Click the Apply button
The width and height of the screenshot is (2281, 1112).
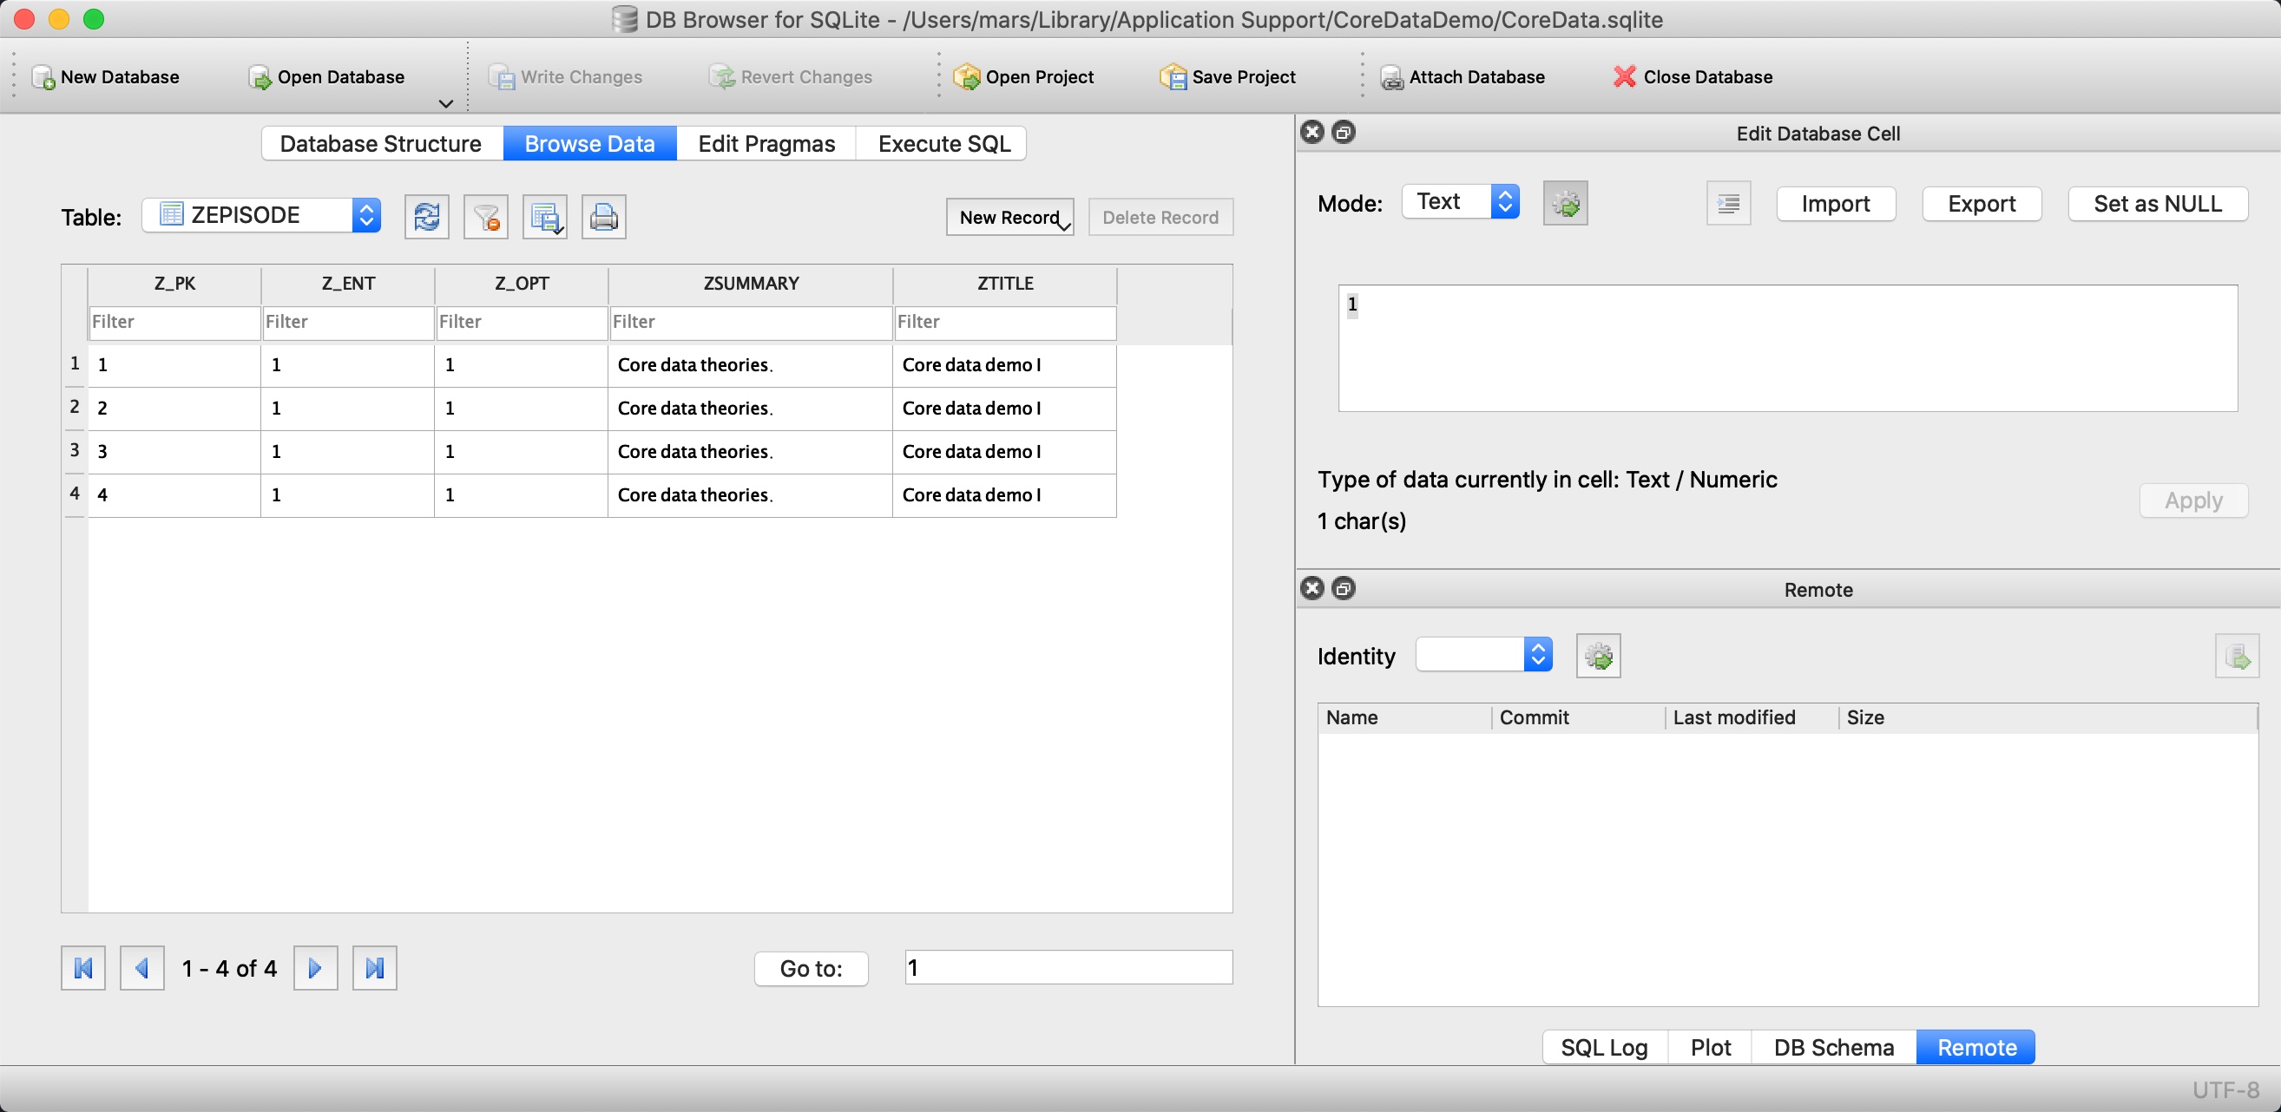[x=2193, y=500]
